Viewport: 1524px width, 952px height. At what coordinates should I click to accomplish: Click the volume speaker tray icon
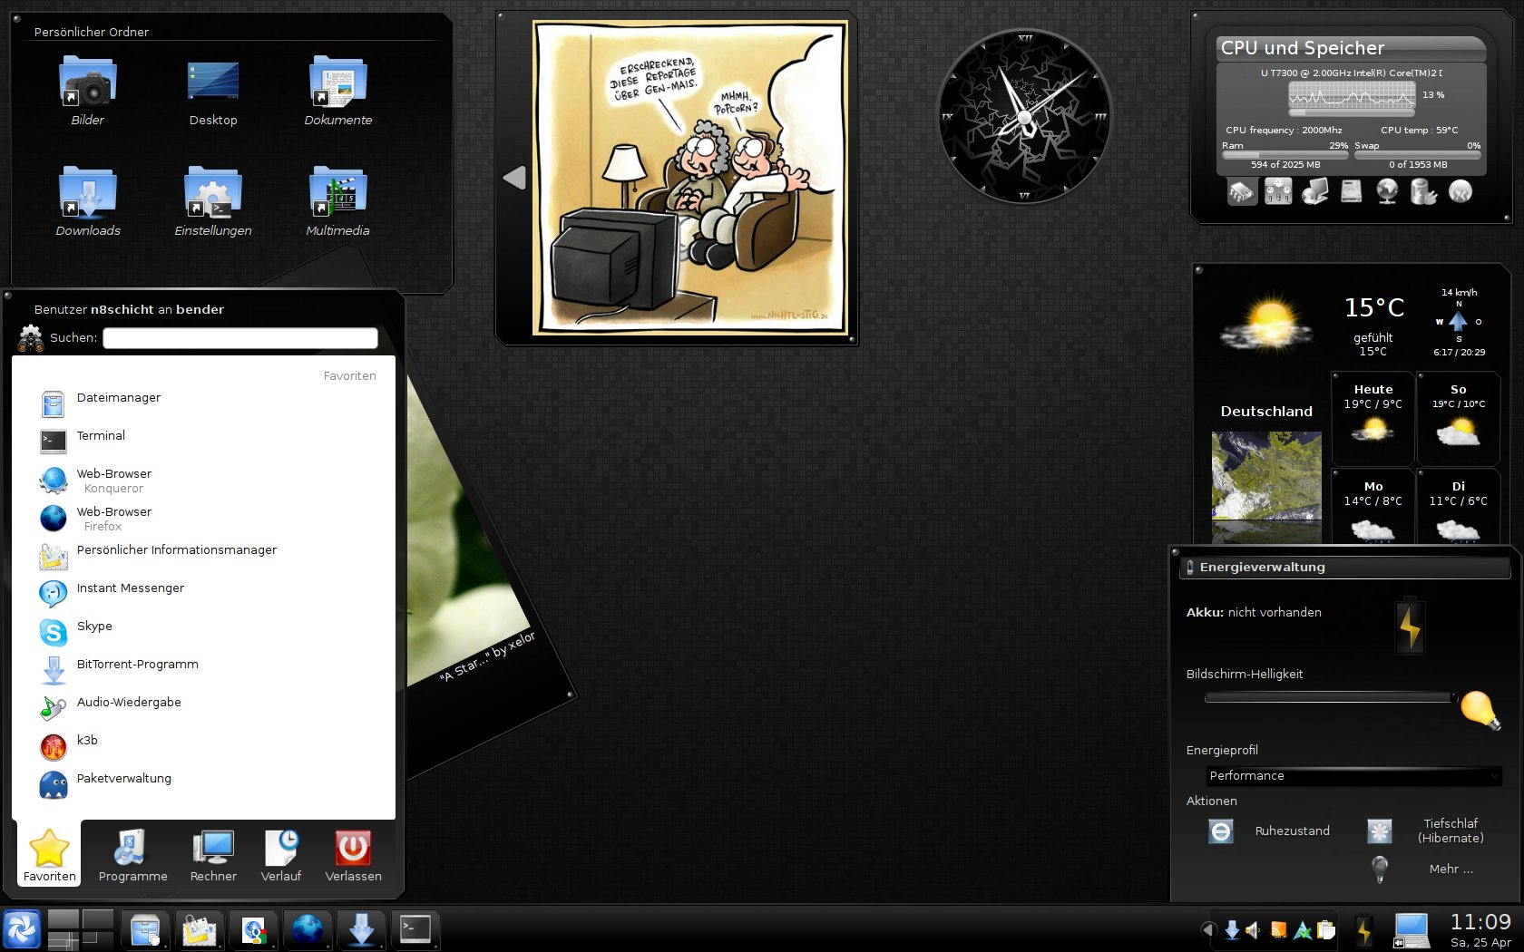[x=1254, y=929]
